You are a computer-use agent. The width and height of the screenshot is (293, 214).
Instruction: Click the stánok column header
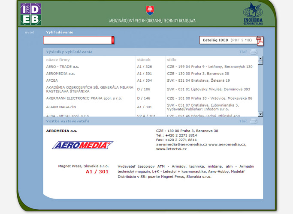144,59
